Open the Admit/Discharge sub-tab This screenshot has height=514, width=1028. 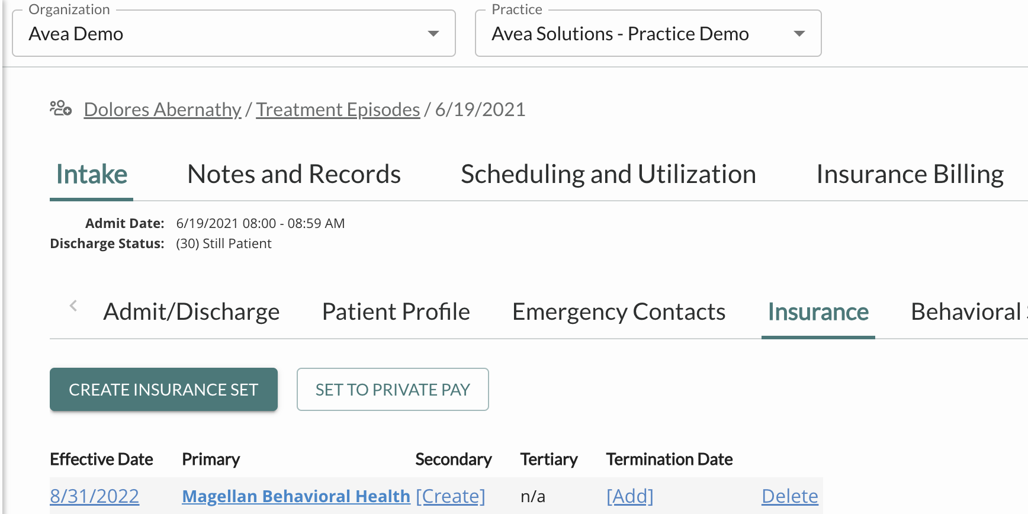click(191, 312)
